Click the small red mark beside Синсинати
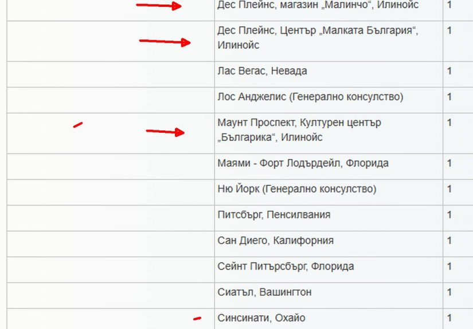473x329 pixels. [197, 318]
